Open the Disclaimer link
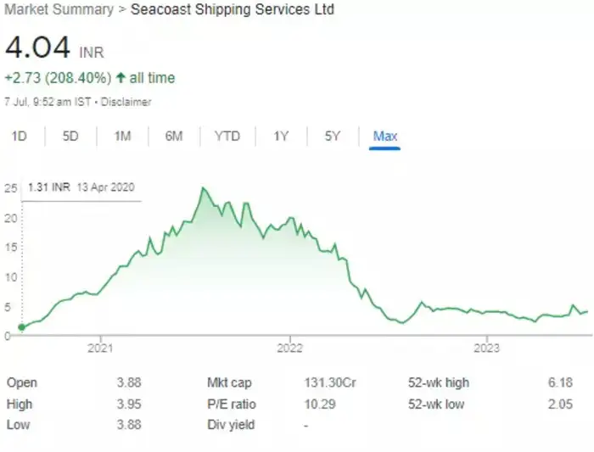594x452 pixels. 129,102
